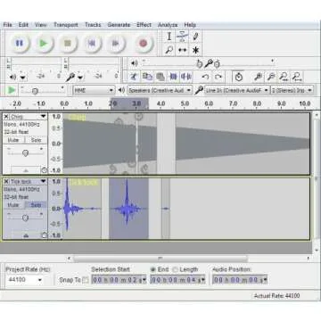Fit entire project in window
Viewport: 321px width, 321px height.
click(x=297, y=77)
